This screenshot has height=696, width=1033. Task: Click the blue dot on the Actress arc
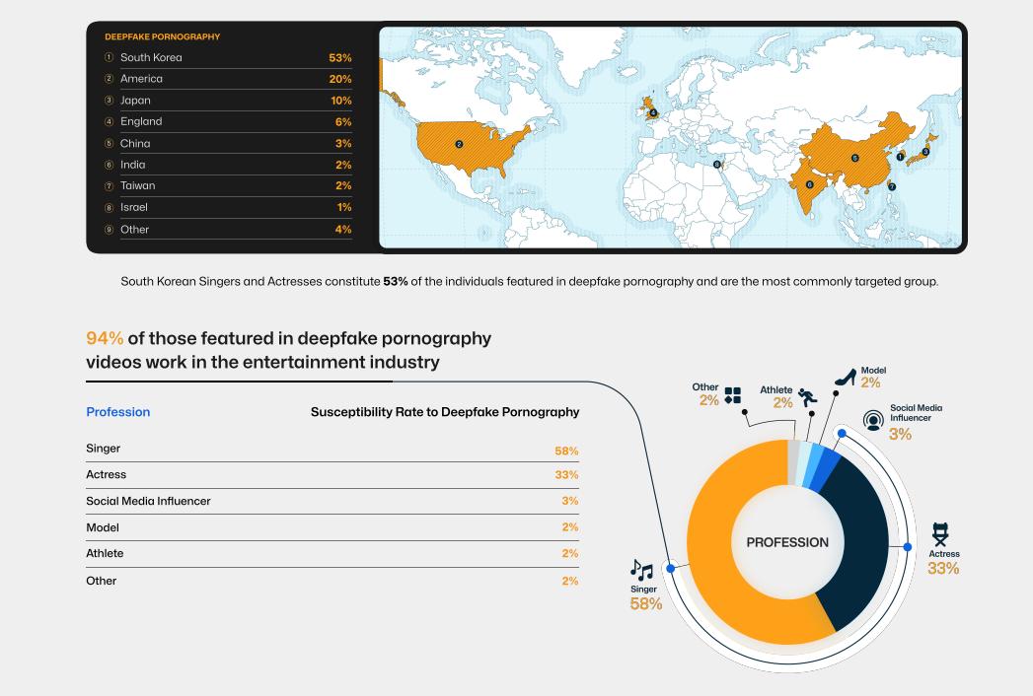pyautogui.click(x=907, y=547)
